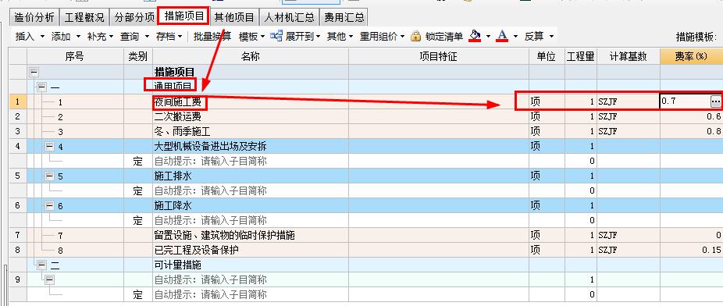This screenshot has width=723, height=306.
Task: Select the 留置设施、建筑物的临时保护措施 cell
Action: click(251, 235)
